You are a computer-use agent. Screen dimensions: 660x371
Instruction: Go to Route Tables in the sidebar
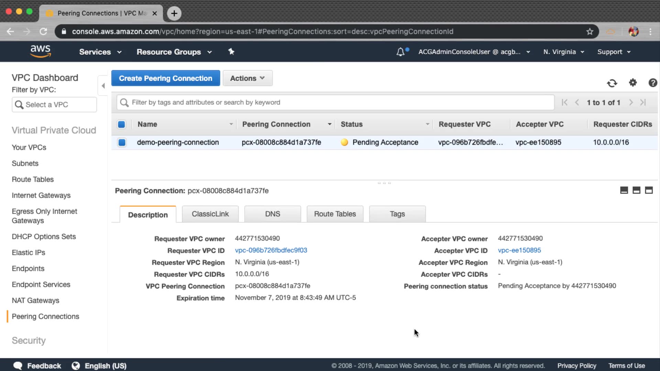[33, 179]
